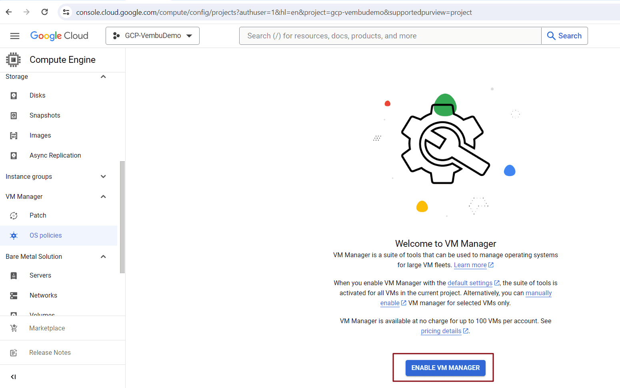Click the Disks icon
The width and height of the screenshot is (620, 388).
[x=14, y=96]
